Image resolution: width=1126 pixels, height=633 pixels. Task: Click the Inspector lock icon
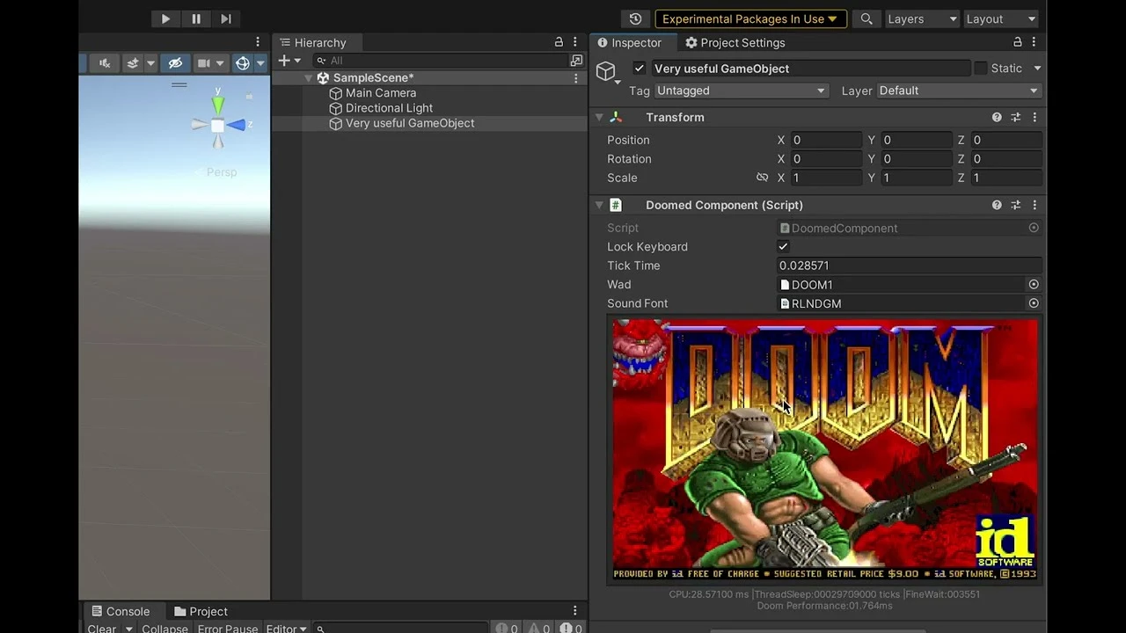1018,42
